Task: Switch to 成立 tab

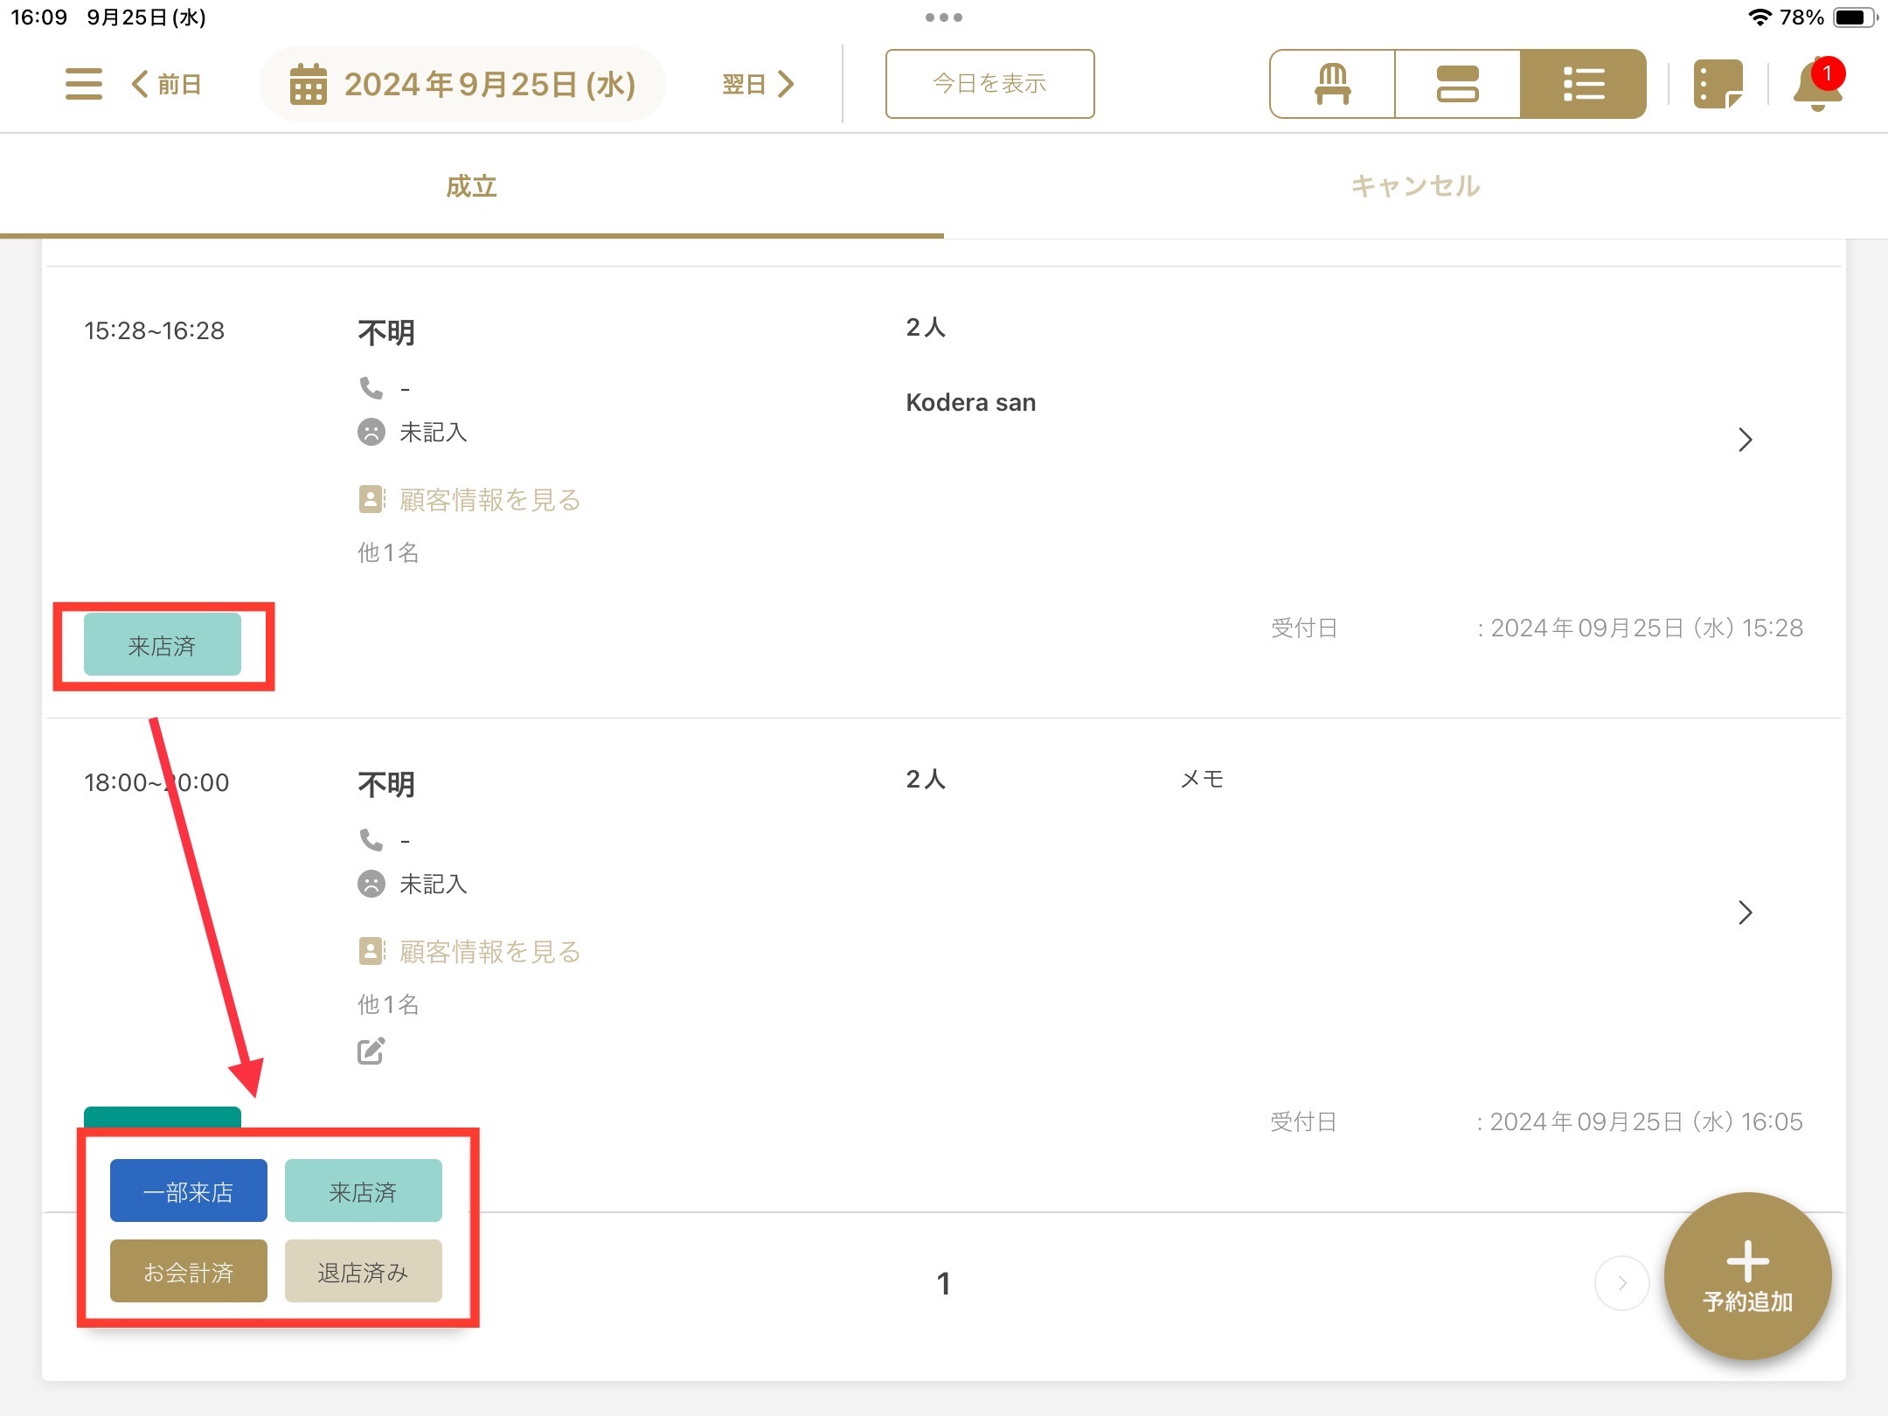Action: pos(472,186)
